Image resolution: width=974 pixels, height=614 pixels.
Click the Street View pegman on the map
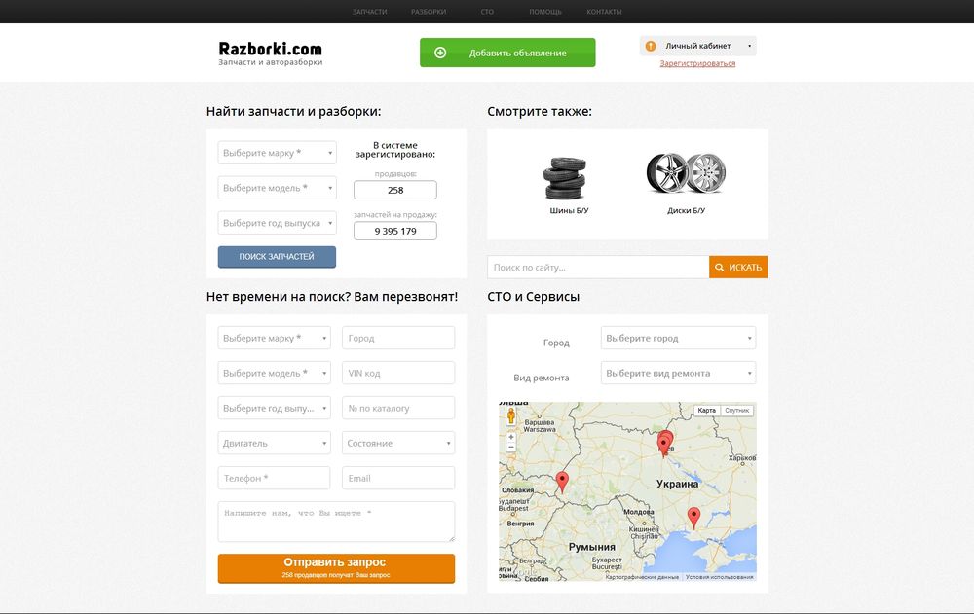(511, 415)
